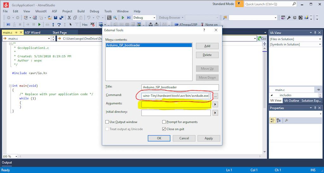324x173 pixels.
Task: Click green Continue arrow in debug toolbar
Action: click(x=39, y=25)
